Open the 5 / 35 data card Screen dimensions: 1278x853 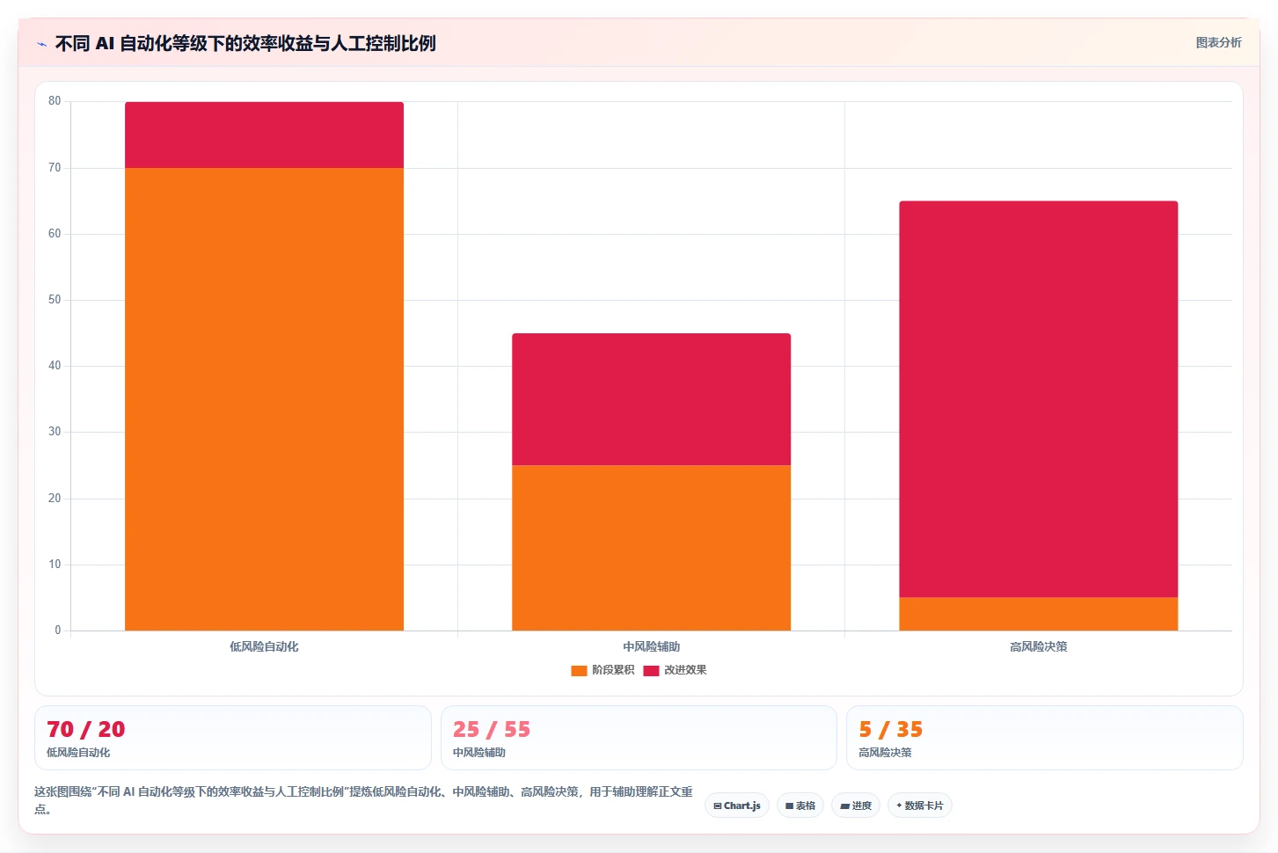(1045, 738)
